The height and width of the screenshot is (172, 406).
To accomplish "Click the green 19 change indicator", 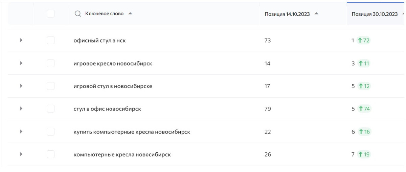I will pos(364,154).
